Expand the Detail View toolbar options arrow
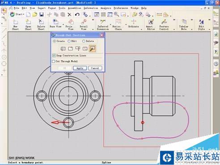This screenshot has width=220, height=165. click(93, 30)
